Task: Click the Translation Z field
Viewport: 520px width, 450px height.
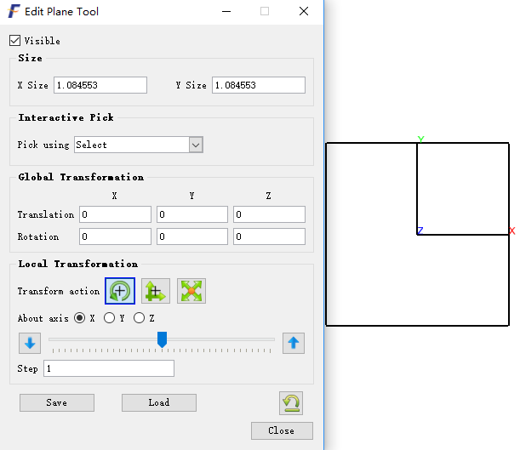Action: (269, 214)
